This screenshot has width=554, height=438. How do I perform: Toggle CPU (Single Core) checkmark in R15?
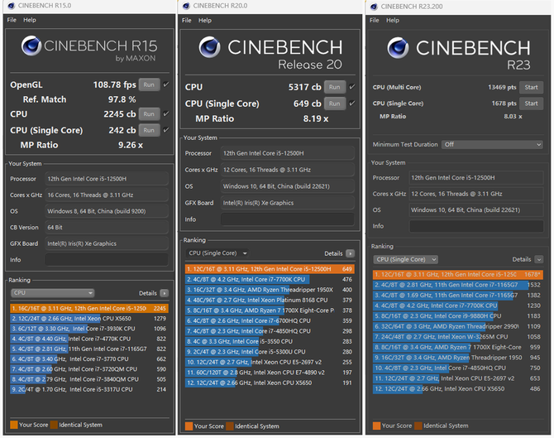click(x=166, y=130)
